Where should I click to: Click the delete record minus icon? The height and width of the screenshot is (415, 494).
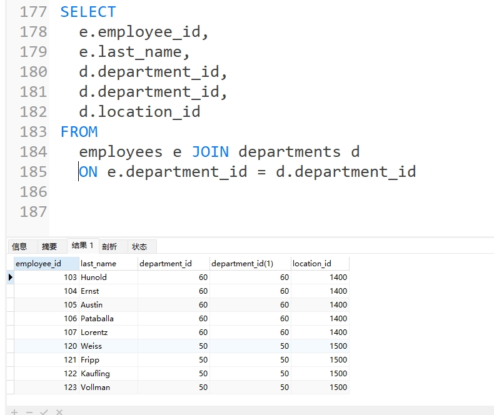click(29, 412)
